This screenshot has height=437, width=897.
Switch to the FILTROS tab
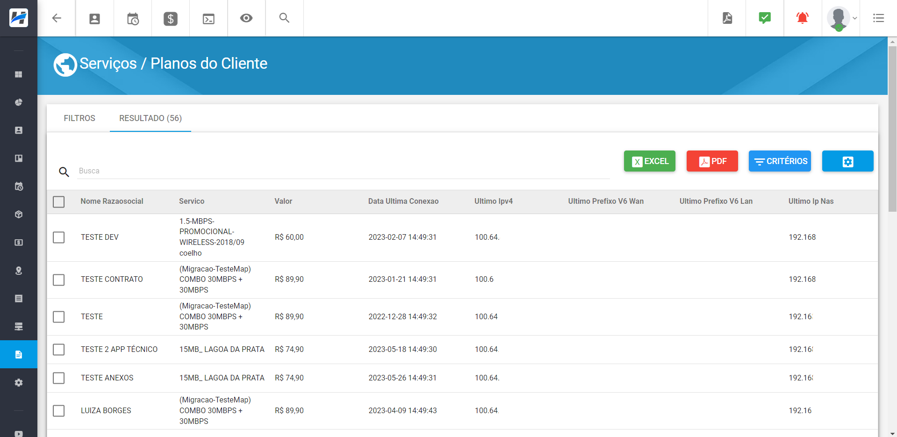(79, 118)
